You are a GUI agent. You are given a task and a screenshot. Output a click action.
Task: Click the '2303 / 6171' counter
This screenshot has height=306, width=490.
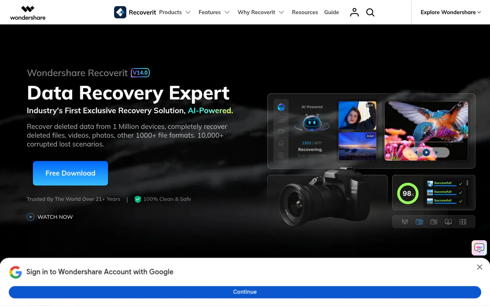[312, 143]
